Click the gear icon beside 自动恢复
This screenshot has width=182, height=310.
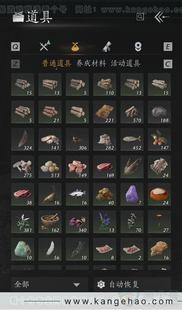point(101,284)
